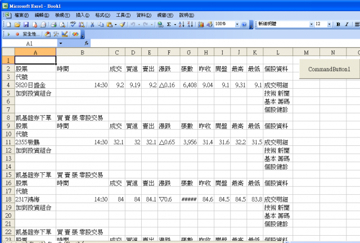Open the 視窗(W) menu

pos(165,15)
